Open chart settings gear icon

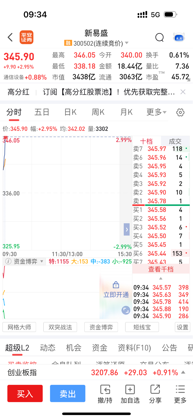[x=180, y=112]
